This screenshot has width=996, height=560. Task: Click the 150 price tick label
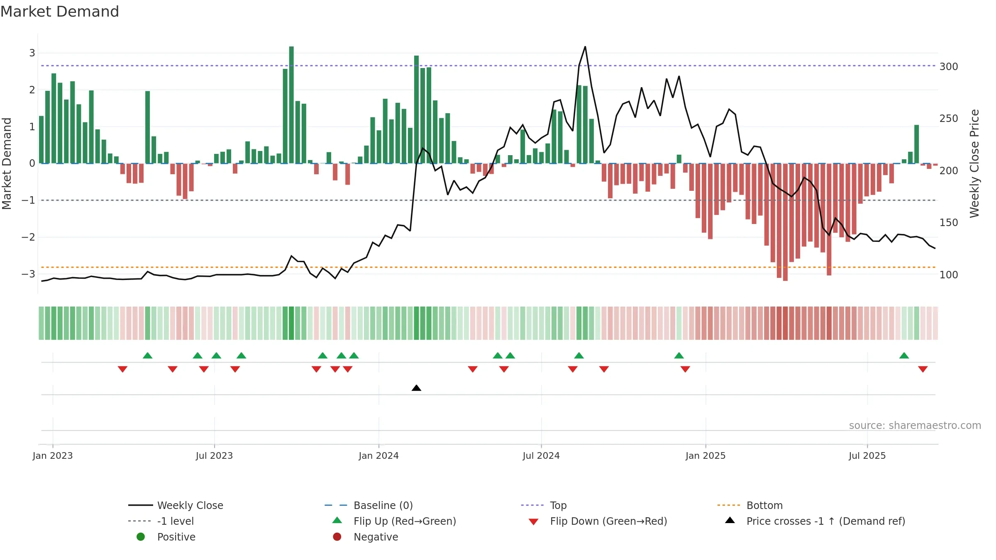coord(949,222)
